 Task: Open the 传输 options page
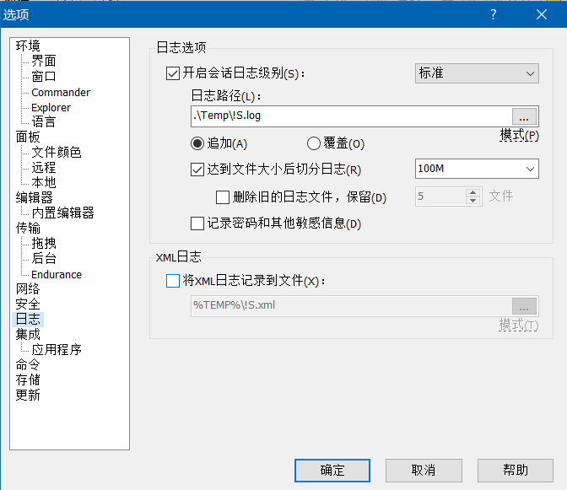coord(28,228)
